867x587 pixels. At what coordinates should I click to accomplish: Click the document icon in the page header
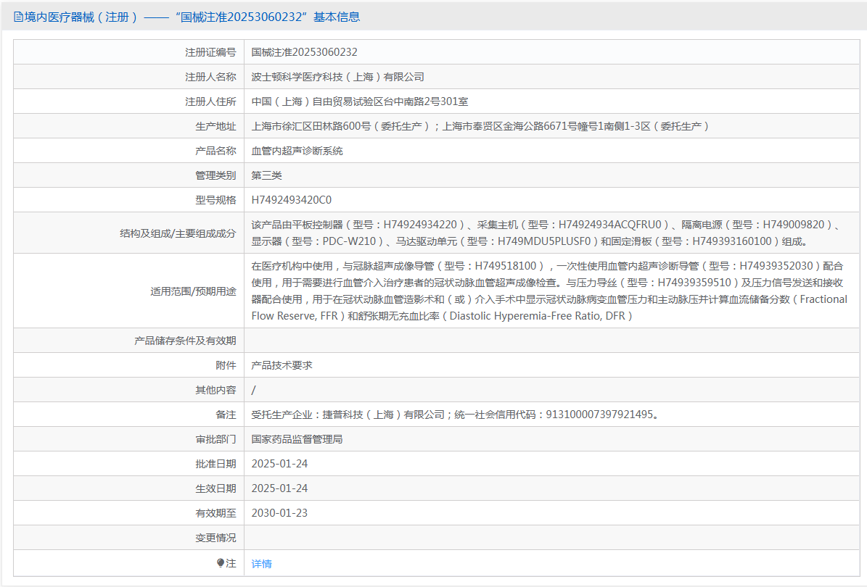[x=18, y=17]
